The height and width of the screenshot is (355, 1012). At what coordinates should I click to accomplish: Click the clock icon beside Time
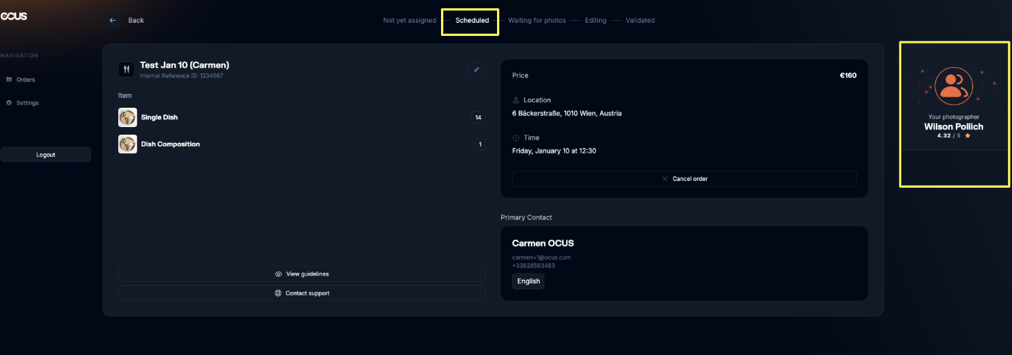point(516,138)
